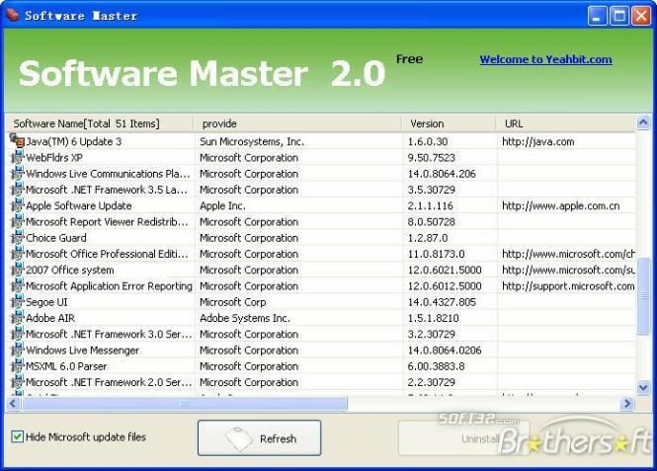
Task: Select the Segoe UI name
Action: coord(46,302)
